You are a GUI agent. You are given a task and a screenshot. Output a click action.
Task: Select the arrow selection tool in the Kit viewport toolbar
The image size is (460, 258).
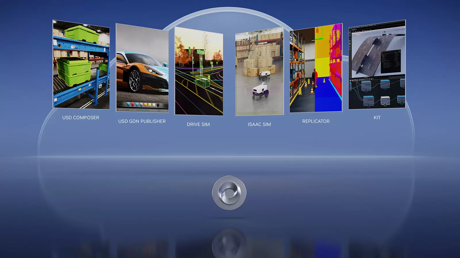[x=350, y=36]
